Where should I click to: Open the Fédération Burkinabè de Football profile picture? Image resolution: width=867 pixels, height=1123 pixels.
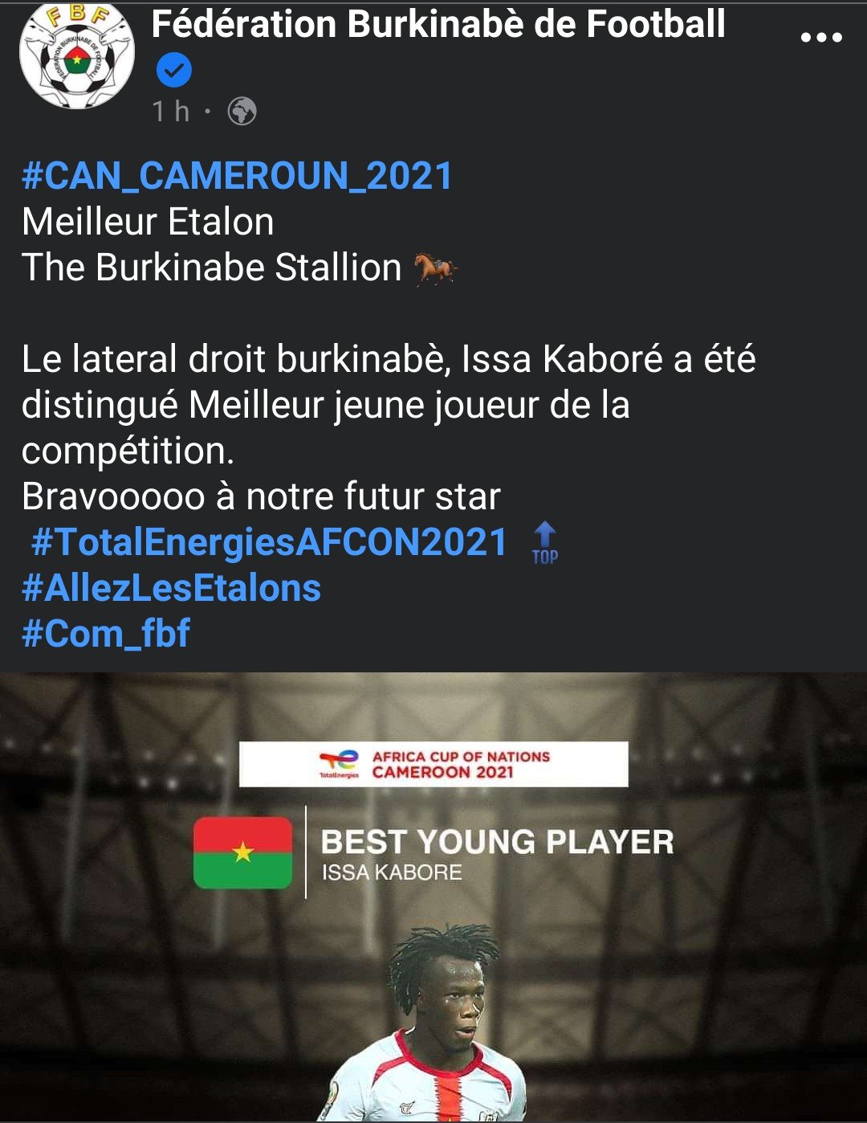tap(77, 55)
